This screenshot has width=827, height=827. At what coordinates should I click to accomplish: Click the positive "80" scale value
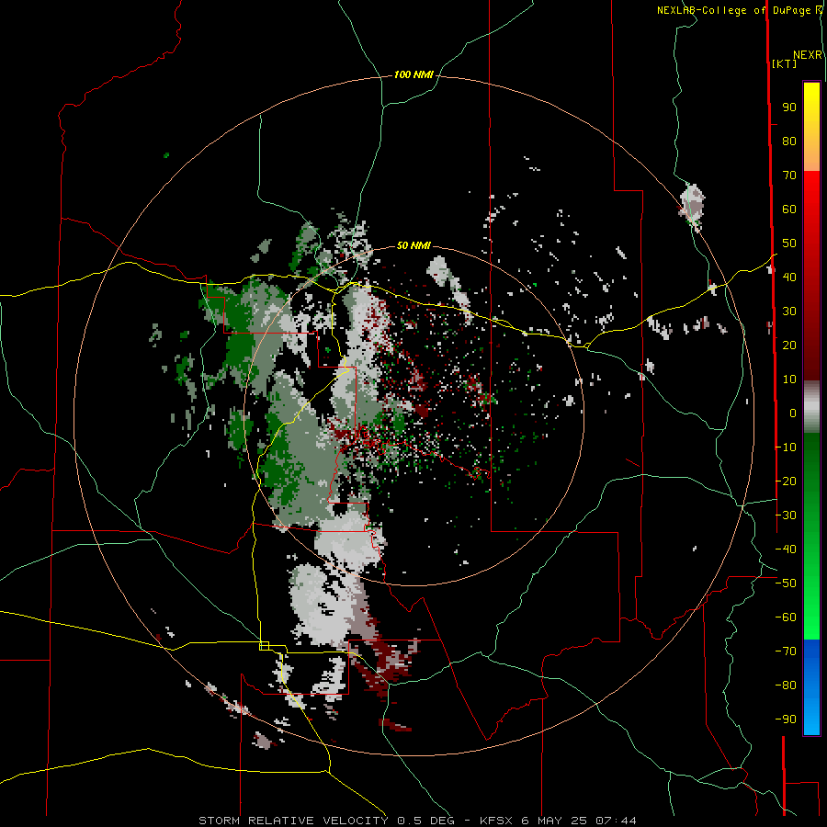coord(789,142)
